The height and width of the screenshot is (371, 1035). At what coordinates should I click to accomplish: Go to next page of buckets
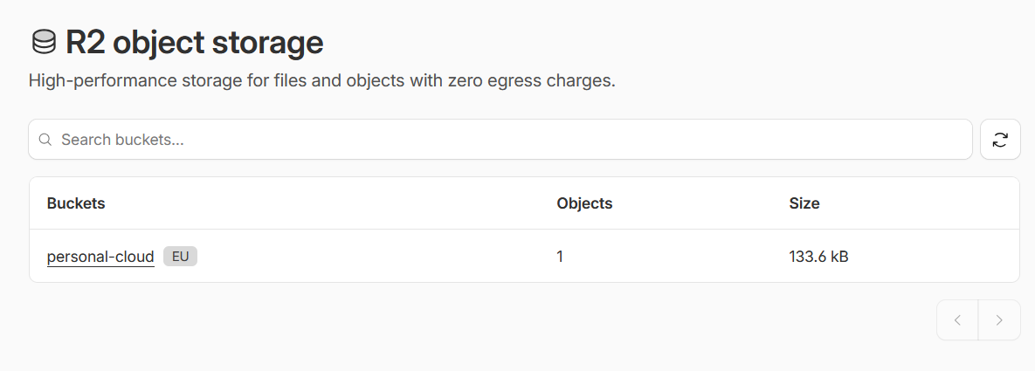pos(999,320)
